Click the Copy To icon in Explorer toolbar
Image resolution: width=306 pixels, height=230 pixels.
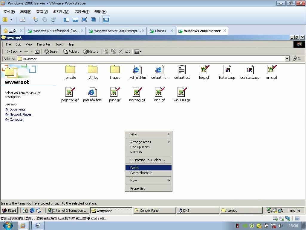(x=114, y=52)
